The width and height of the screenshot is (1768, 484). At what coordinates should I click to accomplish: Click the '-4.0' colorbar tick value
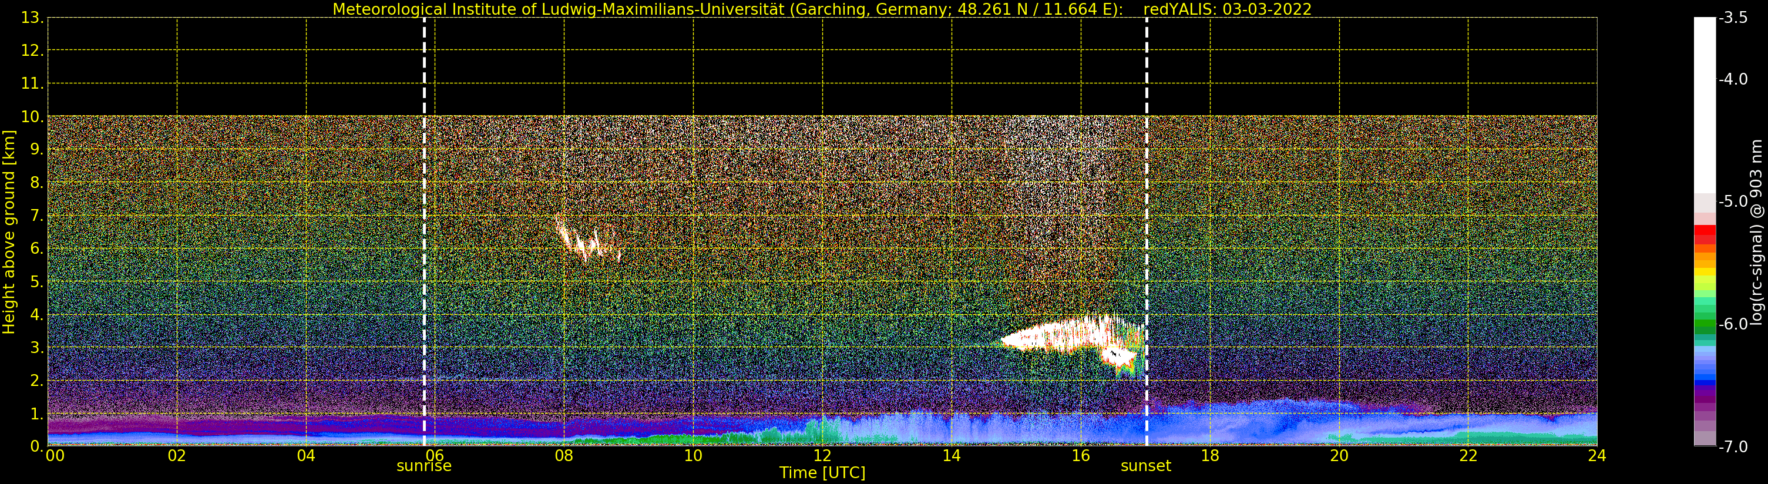click(x=1733, y=80)
